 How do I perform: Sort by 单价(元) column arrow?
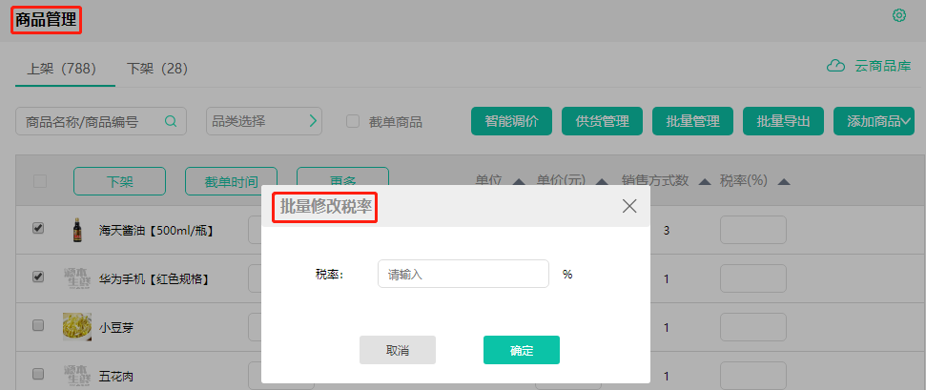603,182
